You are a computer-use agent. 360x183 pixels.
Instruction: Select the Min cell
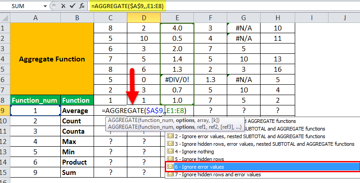(77, 152)
